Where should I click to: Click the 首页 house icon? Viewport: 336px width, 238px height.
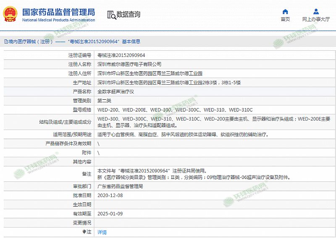285,11
